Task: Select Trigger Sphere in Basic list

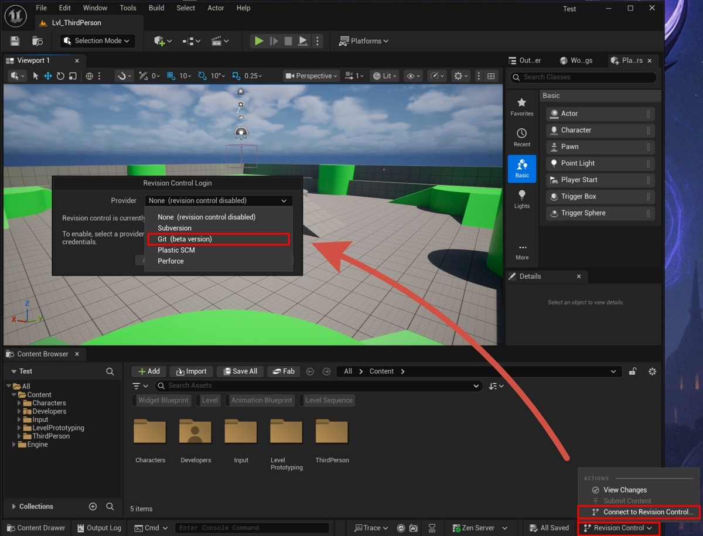Action: coord(600,213)
